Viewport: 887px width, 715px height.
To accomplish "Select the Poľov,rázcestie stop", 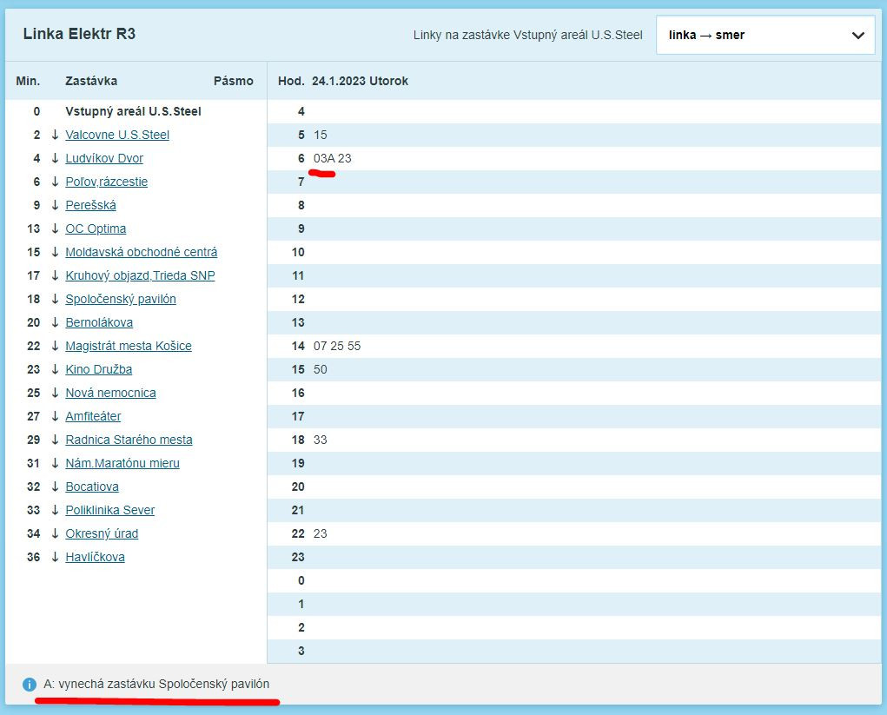I will (106, 182).
